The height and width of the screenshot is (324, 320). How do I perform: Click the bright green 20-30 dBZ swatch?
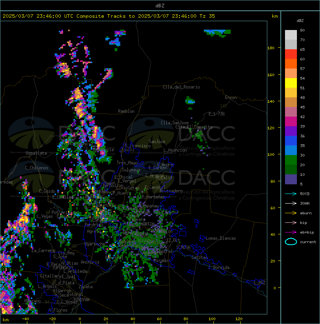291,160
